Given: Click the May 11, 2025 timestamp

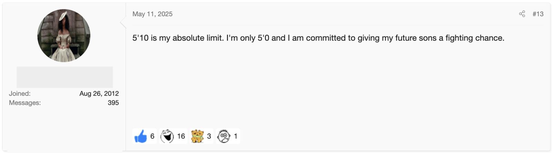Looking at the screenshot, I should click(152, 14).
